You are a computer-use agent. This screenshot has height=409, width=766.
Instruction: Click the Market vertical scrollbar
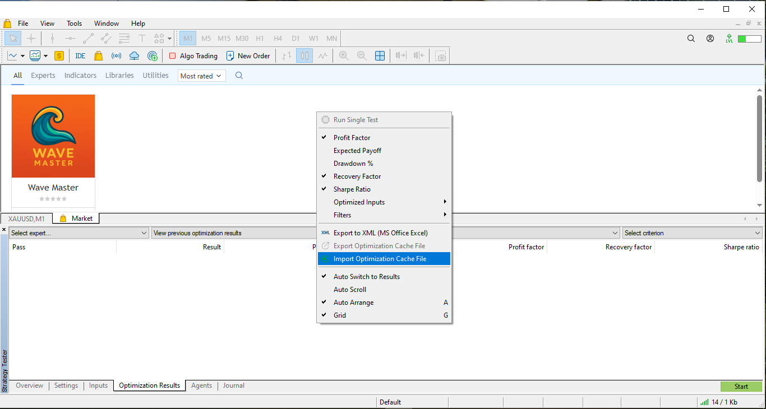point(759,140)
